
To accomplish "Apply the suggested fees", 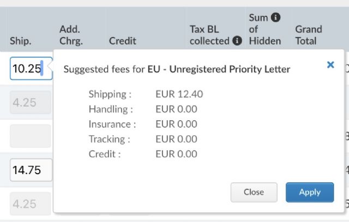I will [309, 192].
